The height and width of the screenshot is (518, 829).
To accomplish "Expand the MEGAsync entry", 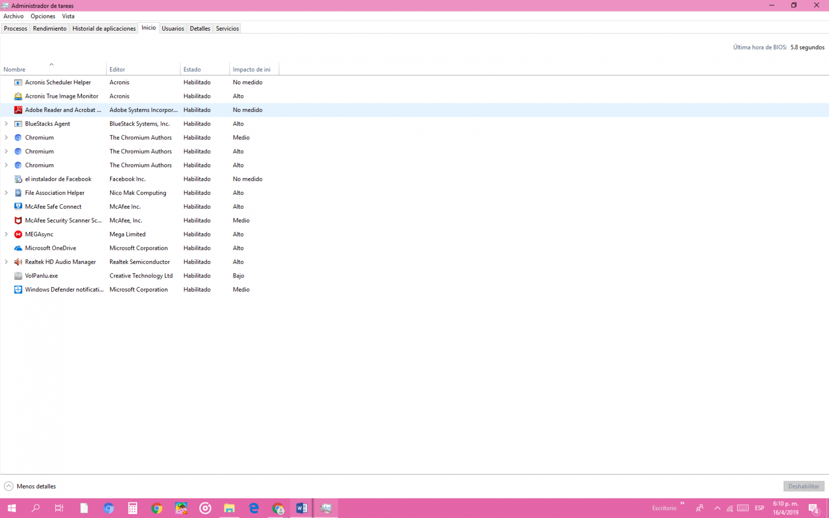I will coord(6,234).
